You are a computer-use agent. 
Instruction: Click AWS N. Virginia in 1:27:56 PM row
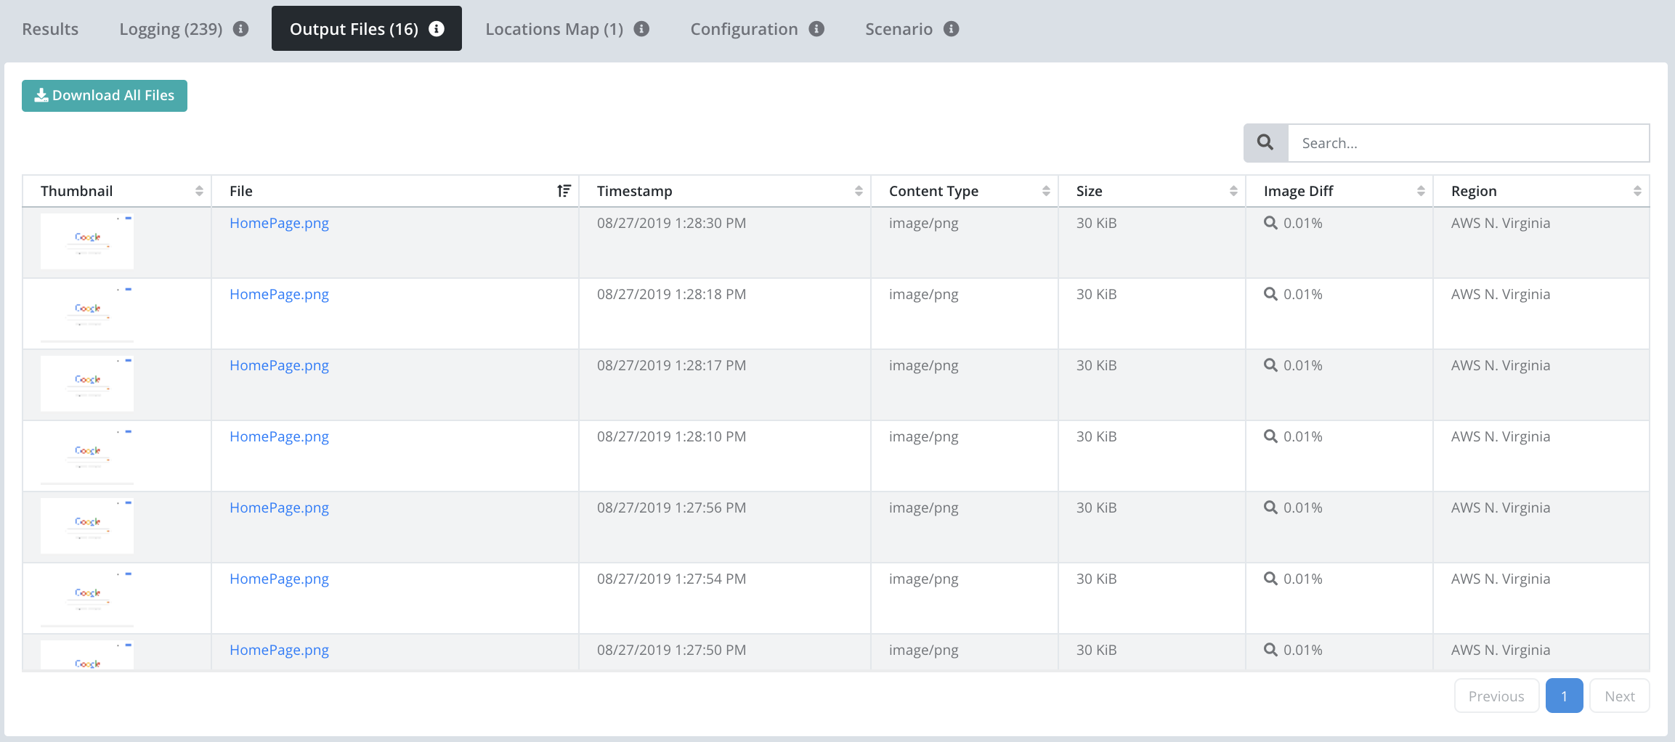(x=1501, y=507)
